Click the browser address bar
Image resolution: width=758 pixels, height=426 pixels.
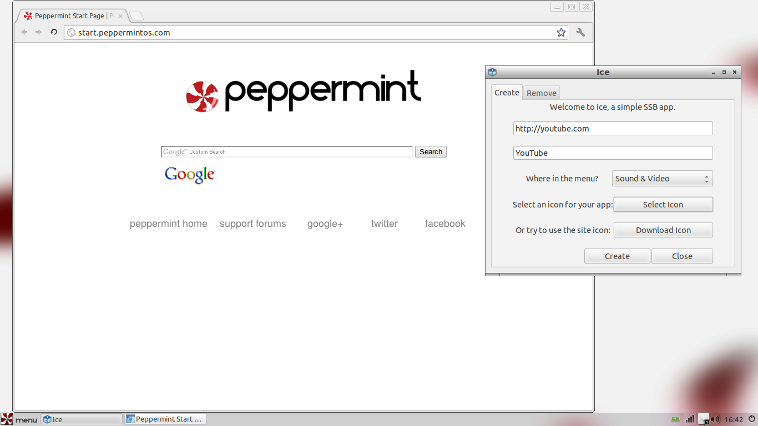coord(316,33)
